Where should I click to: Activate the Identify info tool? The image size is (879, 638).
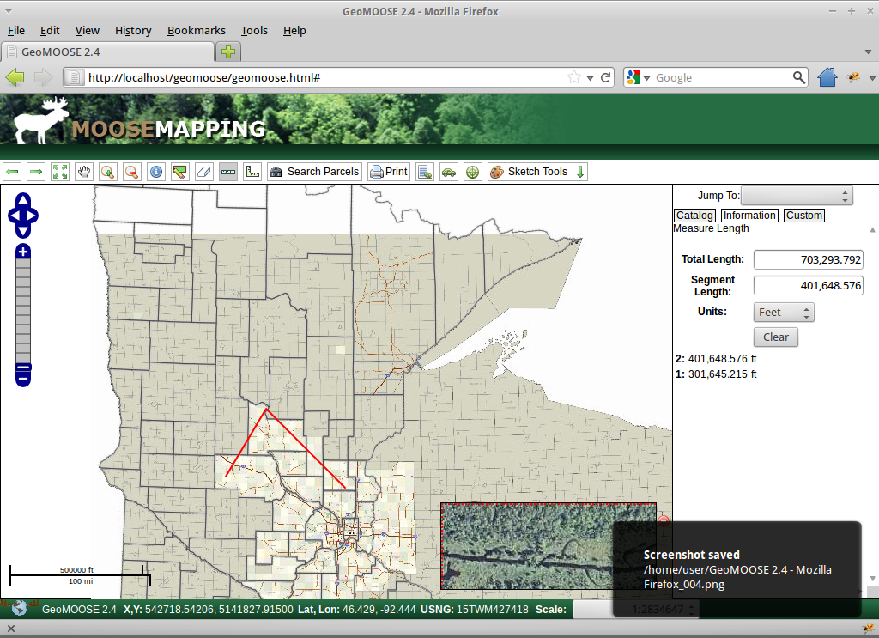click(x=156, y=172)
